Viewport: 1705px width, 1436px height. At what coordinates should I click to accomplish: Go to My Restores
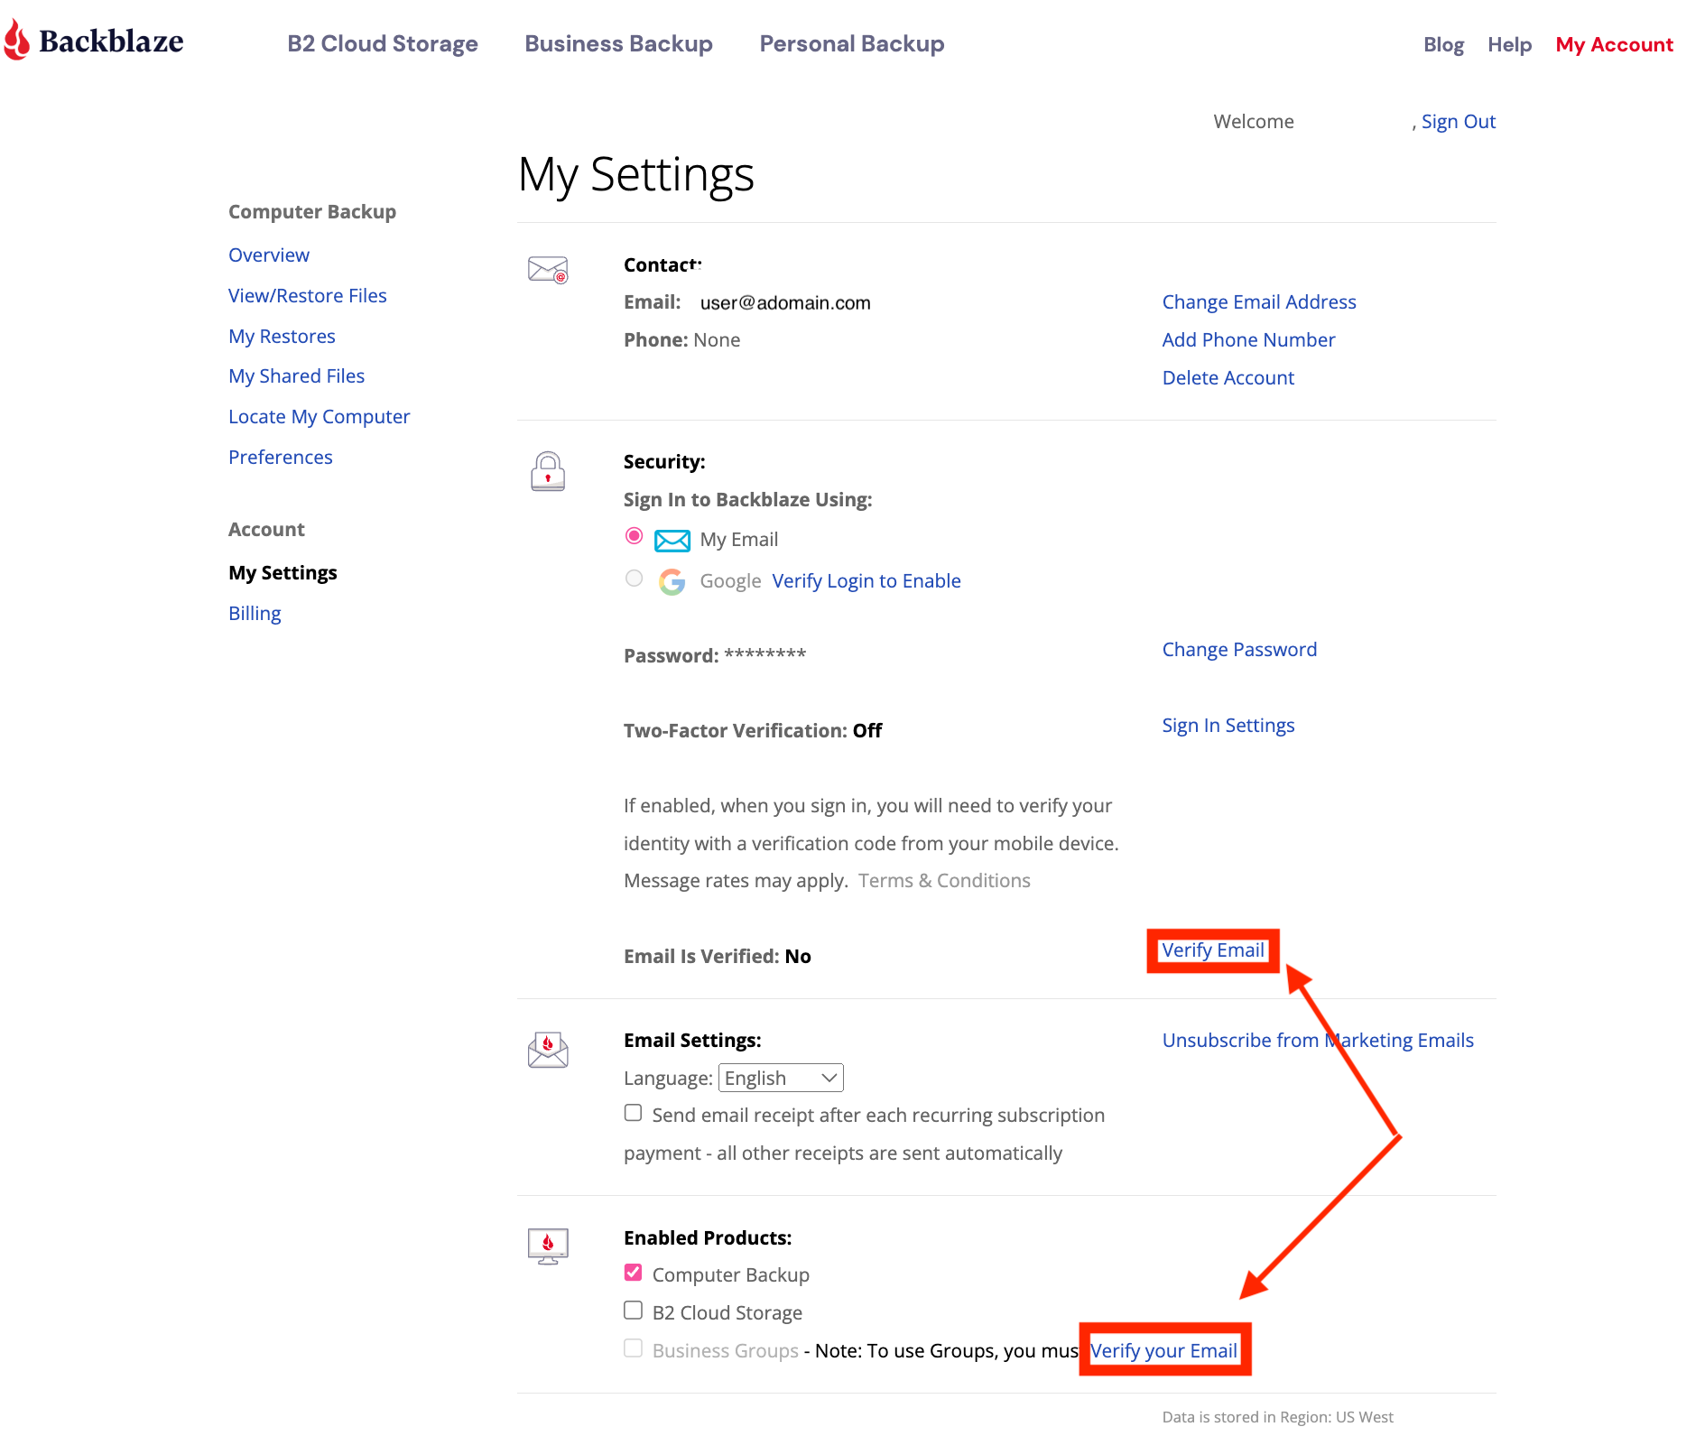(282, 336)
